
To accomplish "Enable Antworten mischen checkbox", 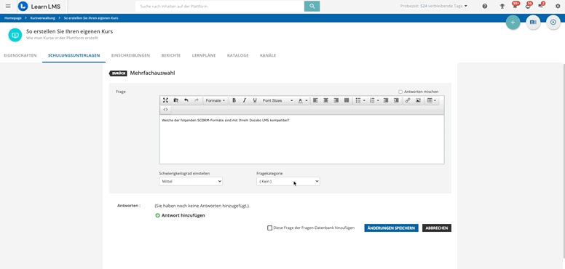I will click(400, 92).
